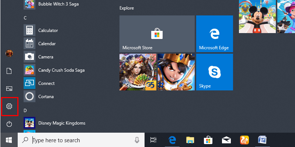This screenshot has width=295, height=147.
Task: Open Task View from the taskbar
Action: (153, 140)
